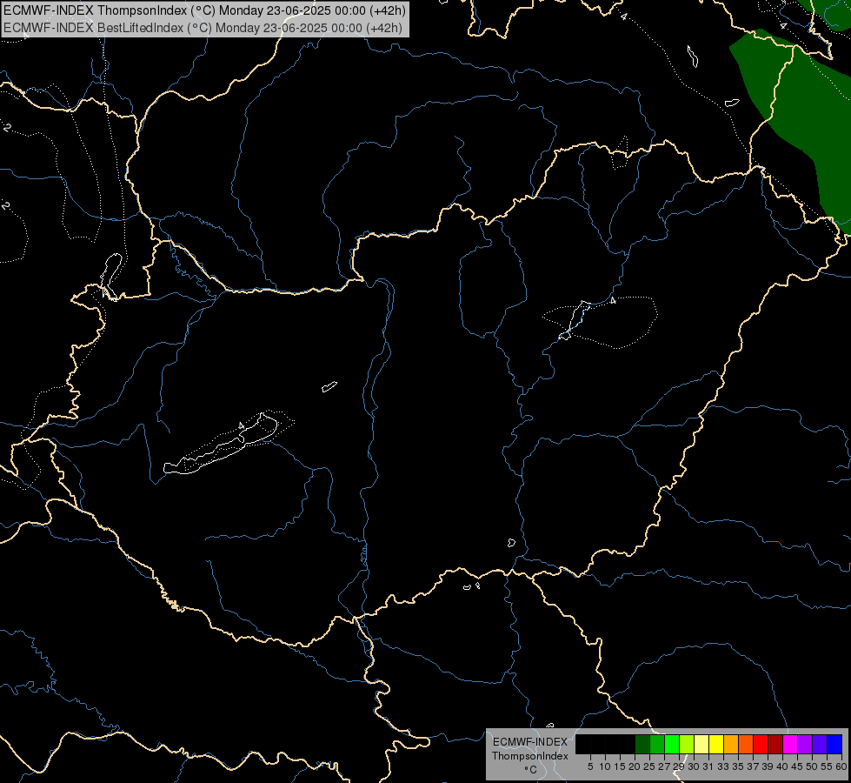Select the dark red 39–40 legend swatch
851x783 pixels.
point(775,745)
